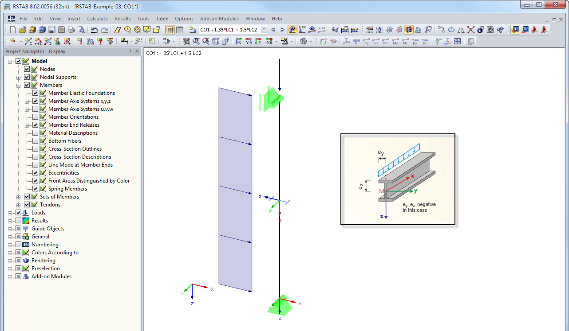Click the Info 'i' sphere icon
The width and height of the screenshot is (569, 331).
click(x=480, y=30)
